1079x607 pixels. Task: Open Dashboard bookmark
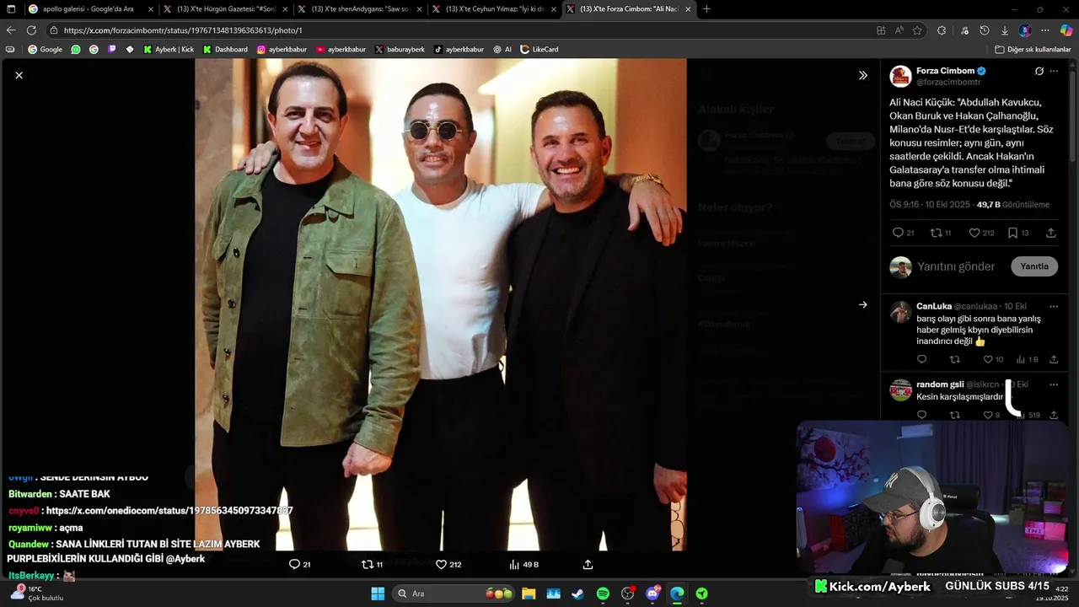(225, 50)
